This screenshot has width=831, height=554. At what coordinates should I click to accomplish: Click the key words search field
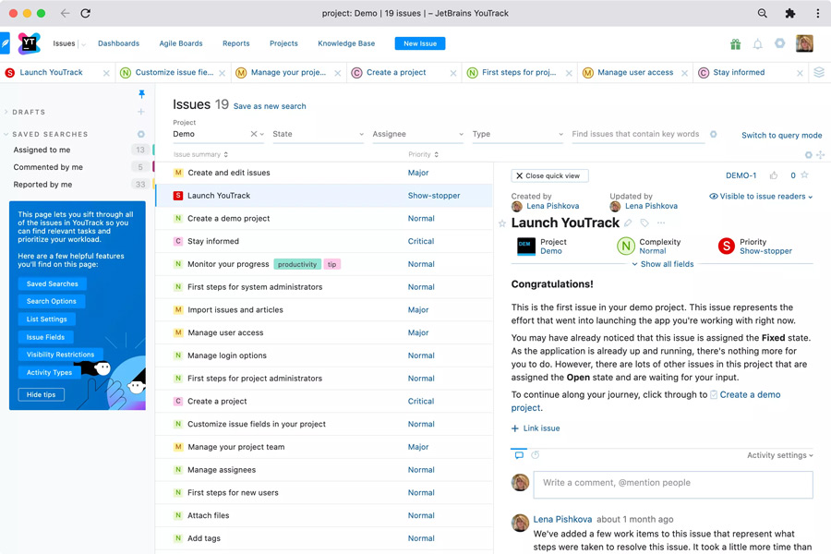[638, 134]
